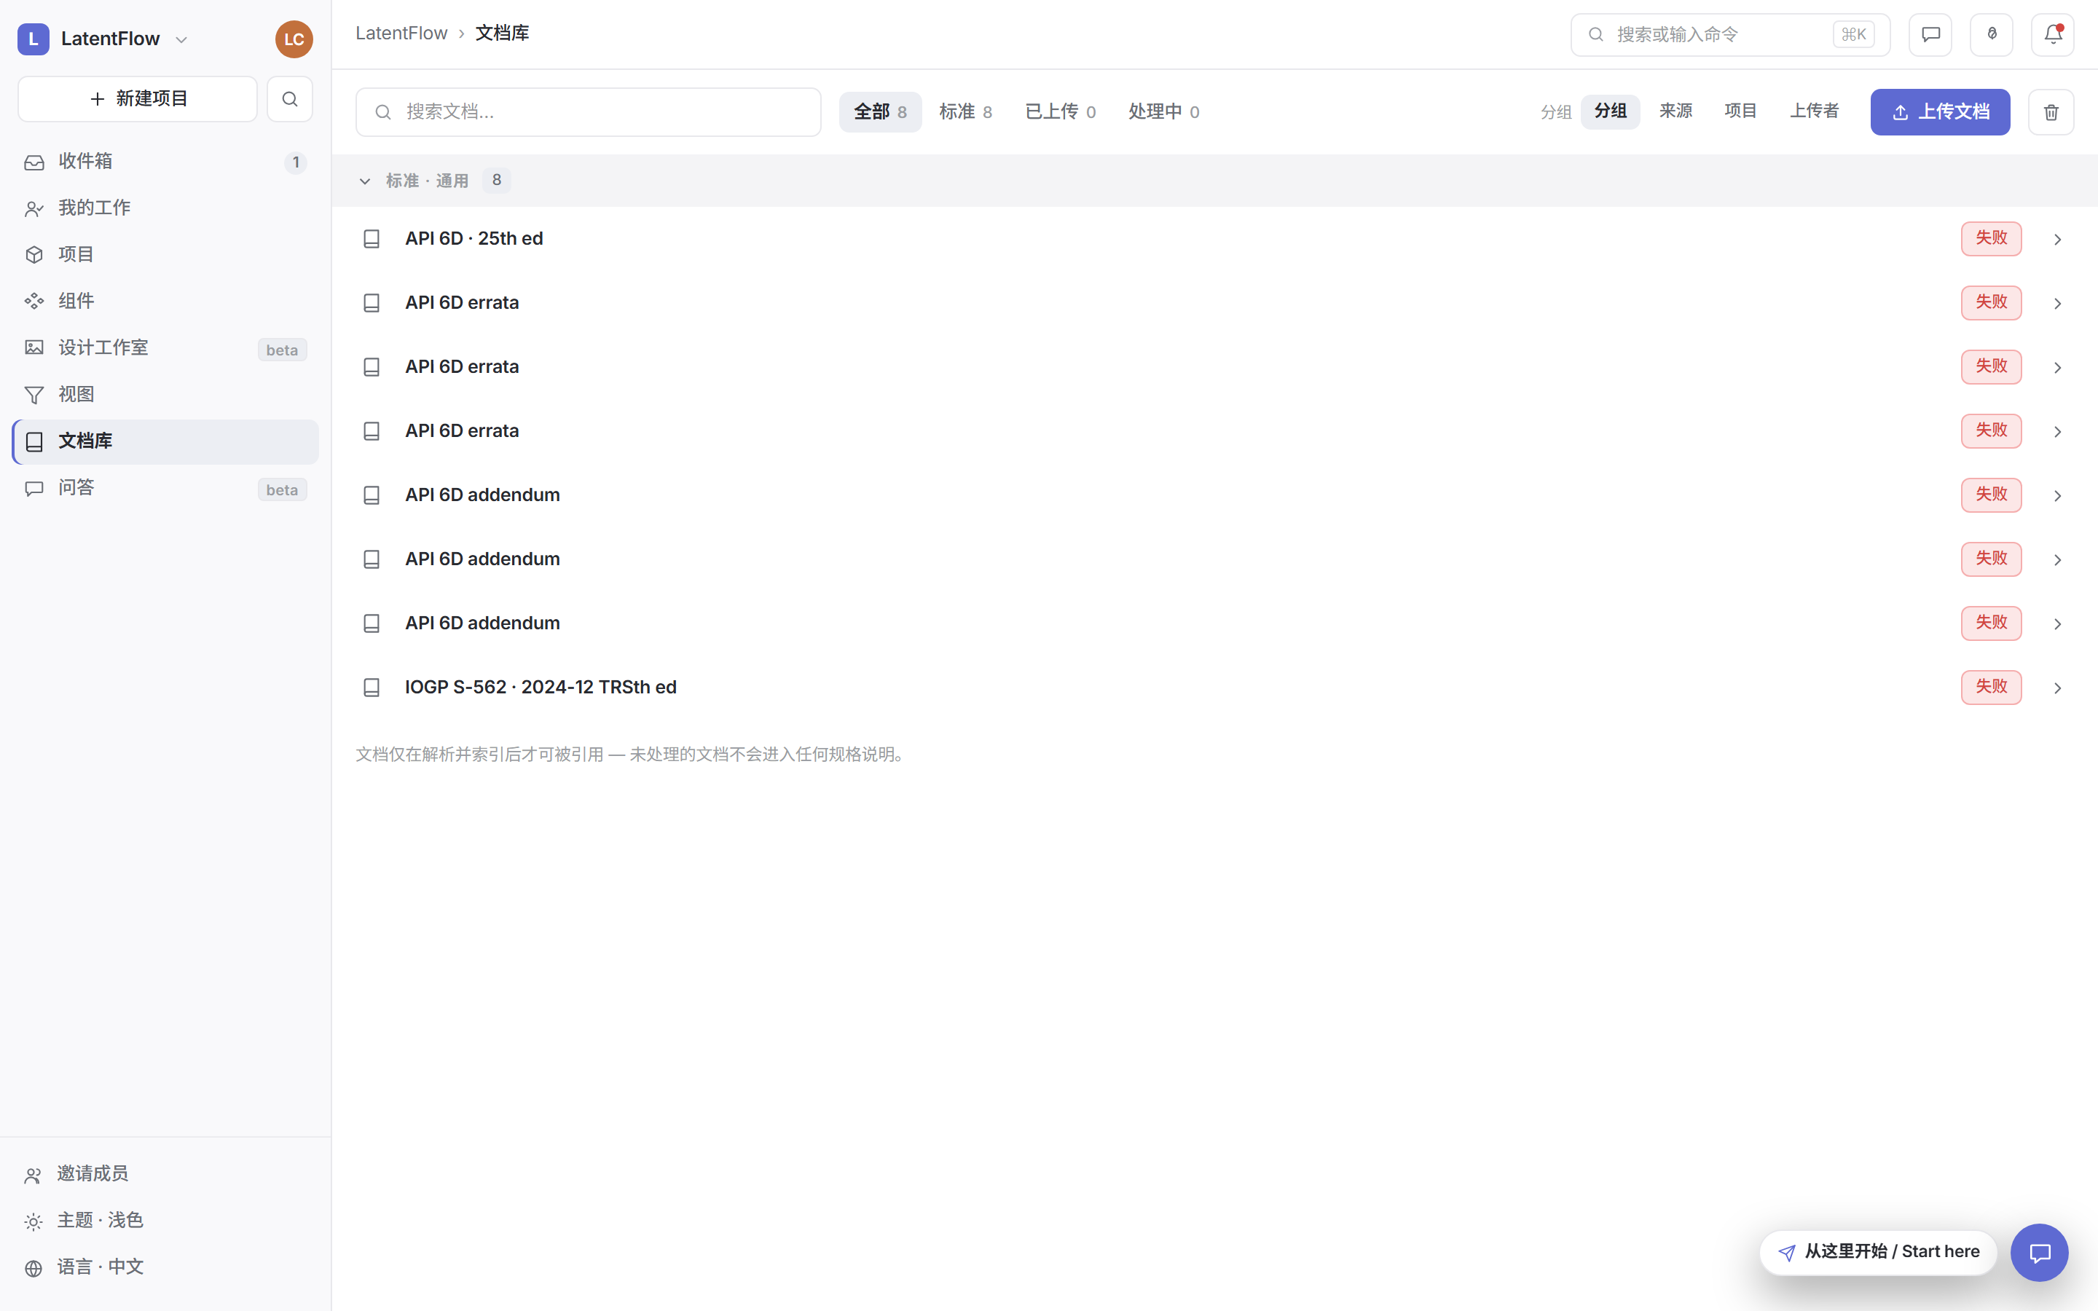
Task: Open 视图 in the sidebar
Action: [165, 395]
